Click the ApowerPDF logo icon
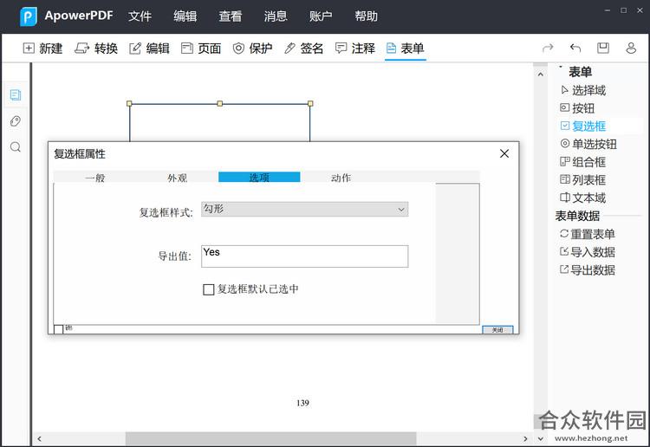Screen dimensions: 650x447 coord(29,16)
